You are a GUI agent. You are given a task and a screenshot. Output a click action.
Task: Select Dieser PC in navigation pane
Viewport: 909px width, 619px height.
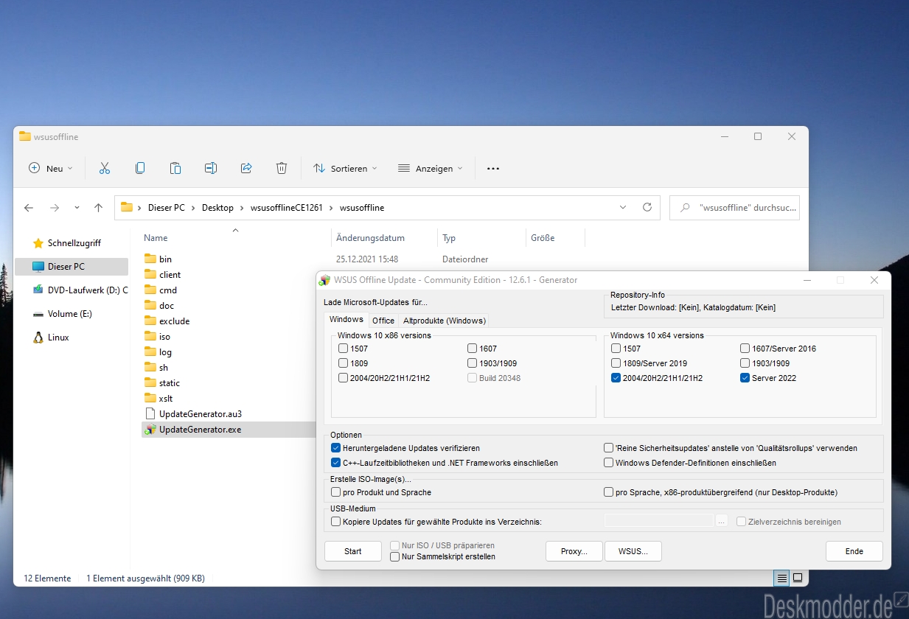[72, 267]
